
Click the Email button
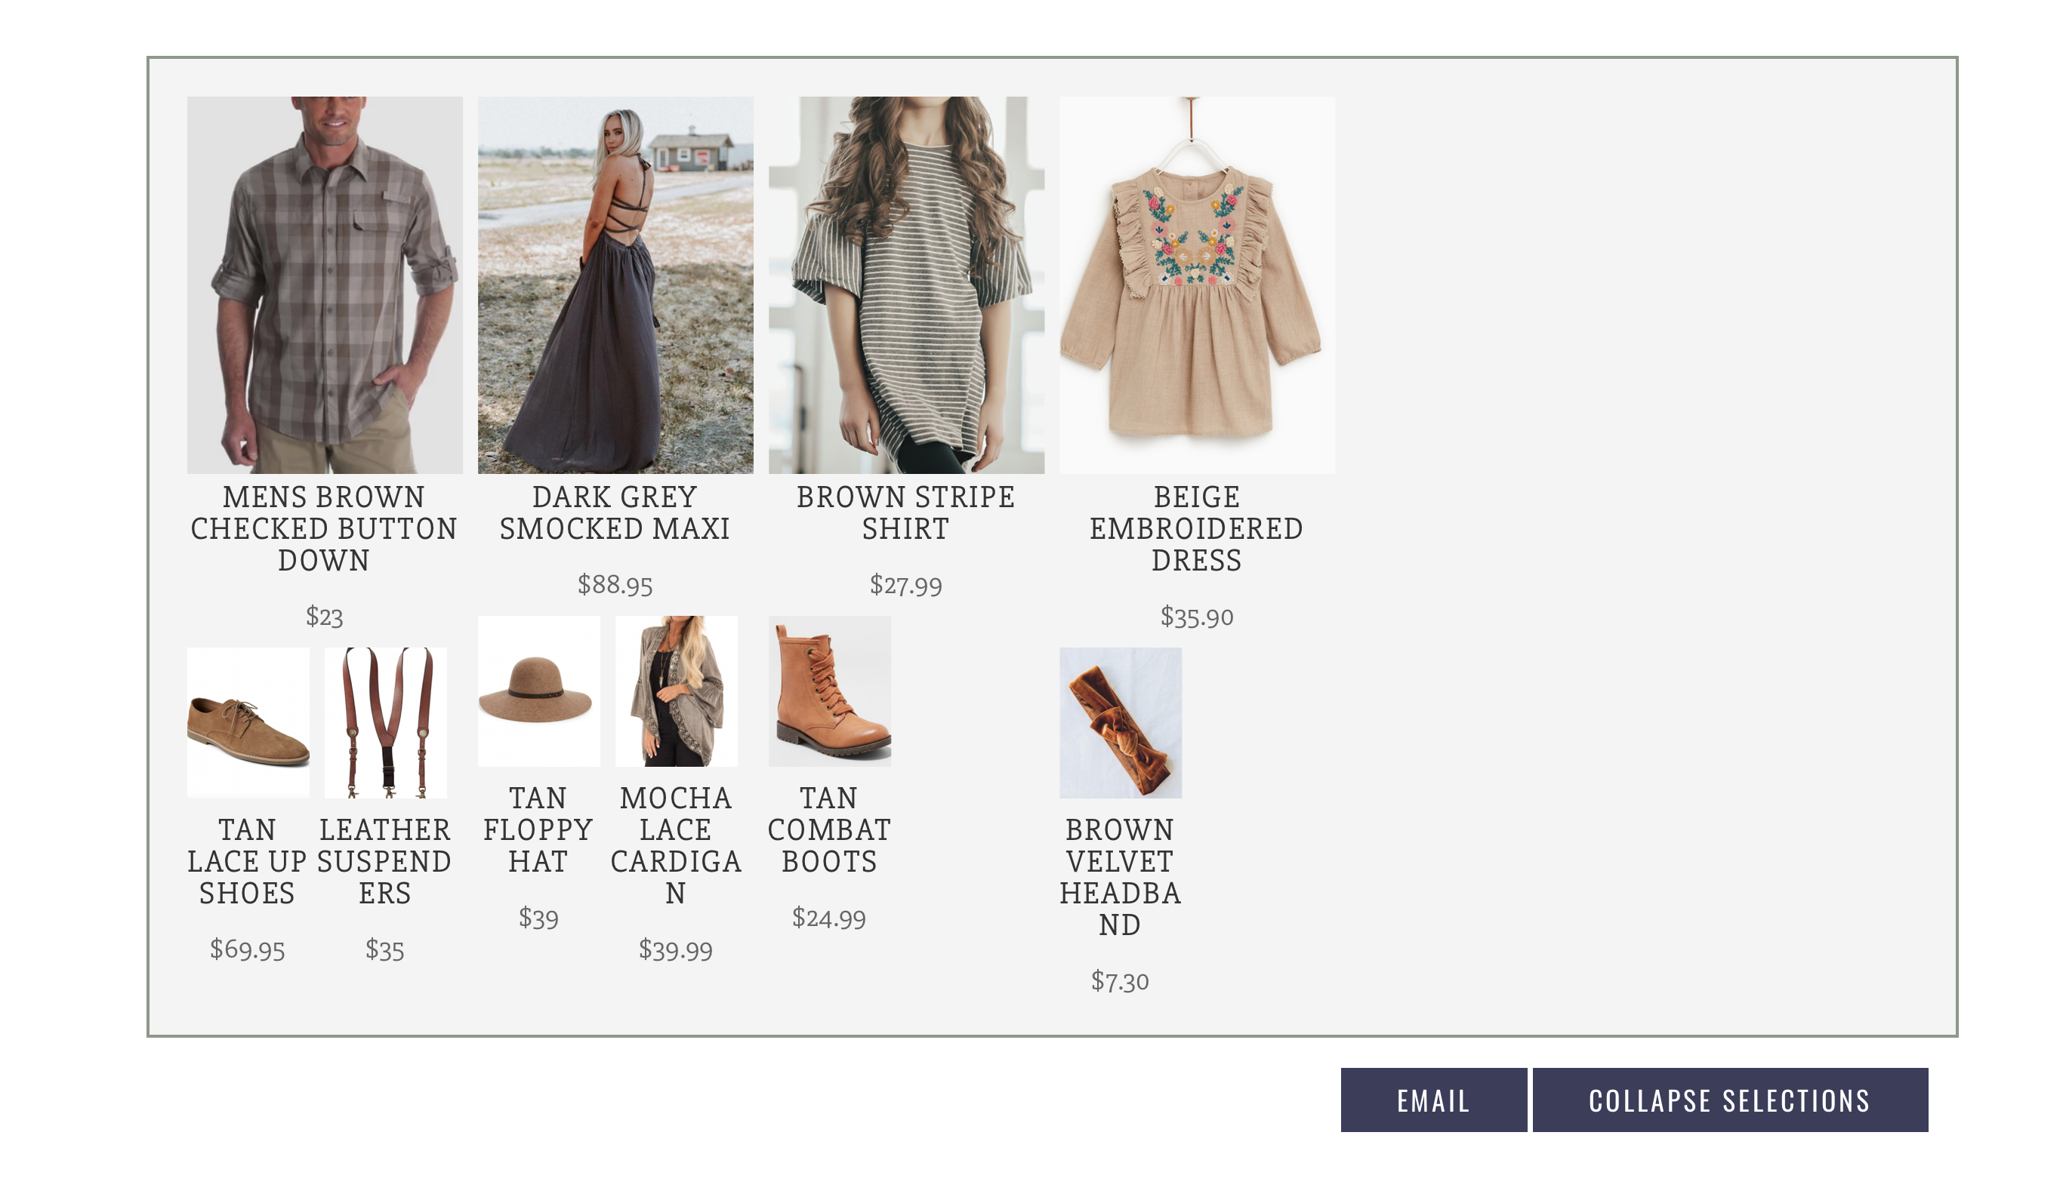(1432, 1100)
